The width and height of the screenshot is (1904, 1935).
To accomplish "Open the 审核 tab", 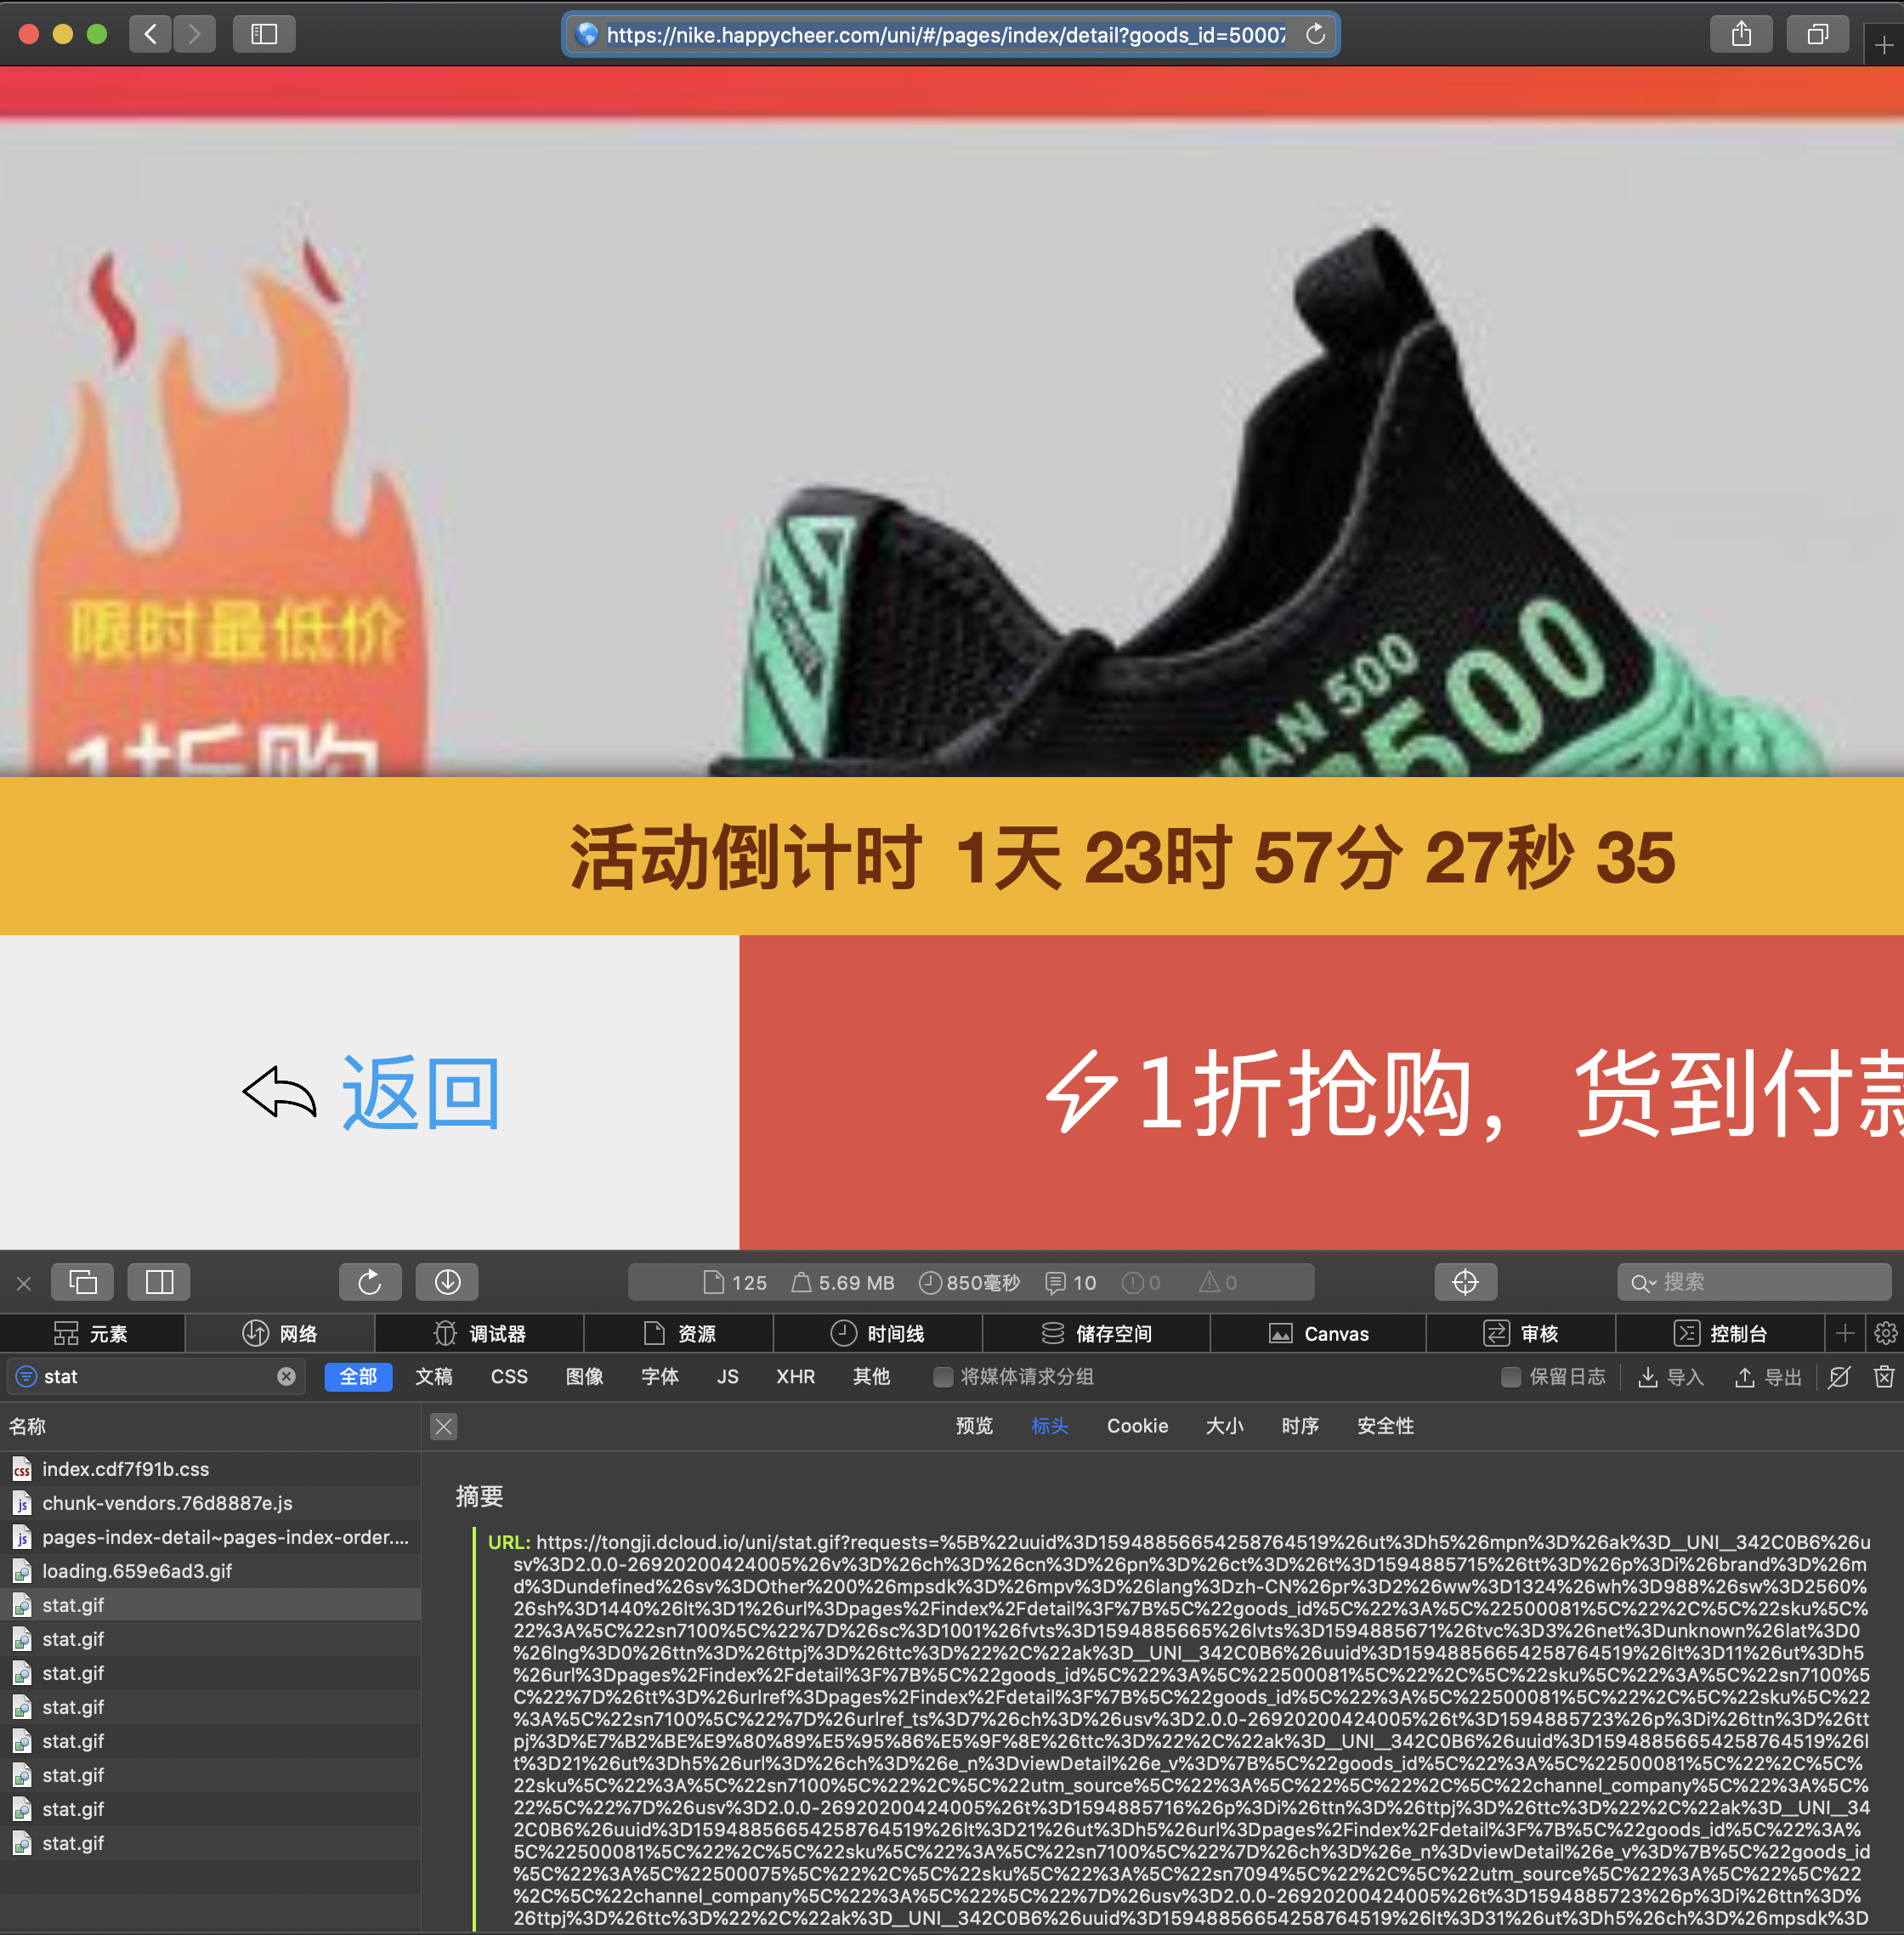I will [1521, 1334].
